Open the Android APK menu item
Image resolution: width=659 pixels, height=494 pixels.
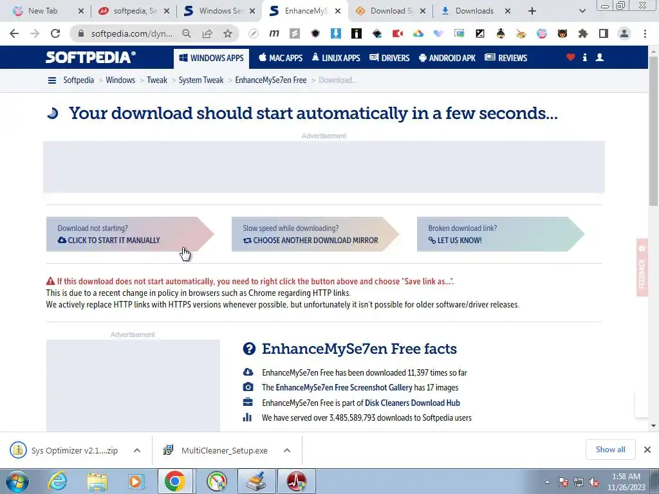(447, 58)
